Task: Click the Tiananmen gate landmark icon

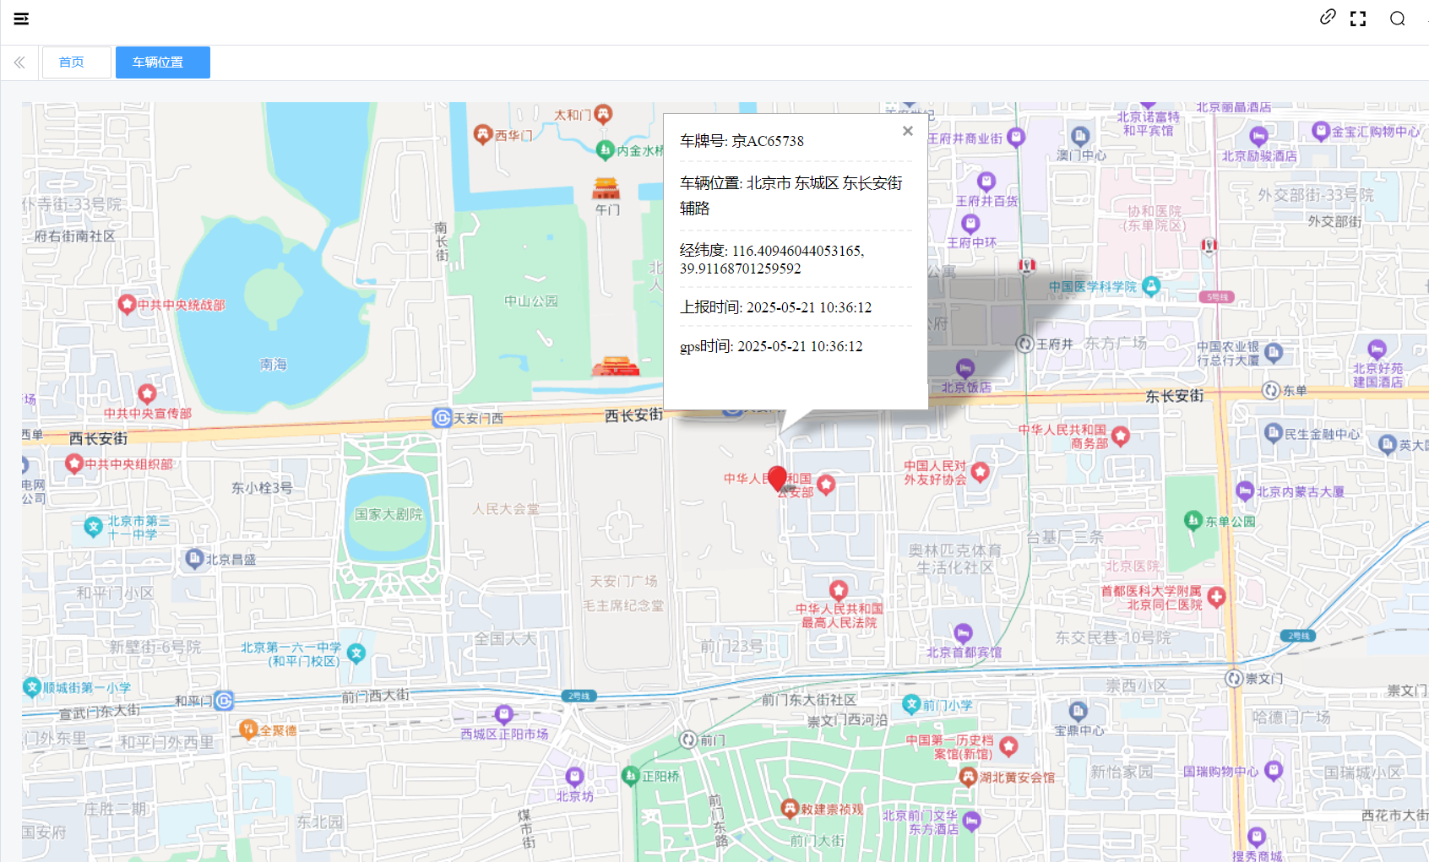Action: pos(616,366)
